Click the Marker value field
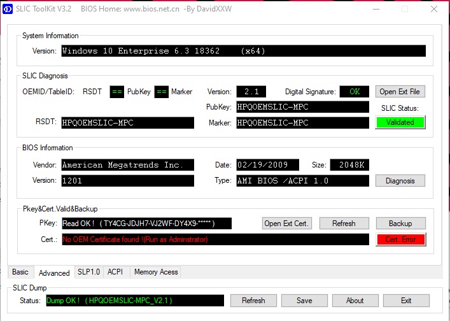 [x=303, y=122]
